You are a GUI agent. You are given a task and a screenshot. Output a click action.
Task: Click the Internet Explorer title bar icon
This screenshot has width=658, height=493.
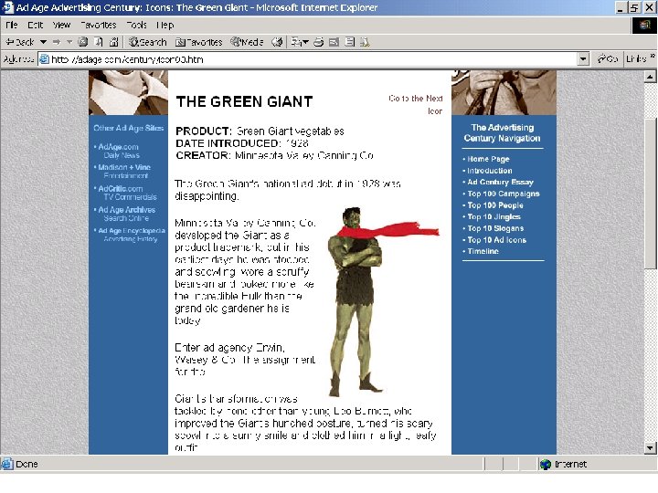click(x=7, y=7)
